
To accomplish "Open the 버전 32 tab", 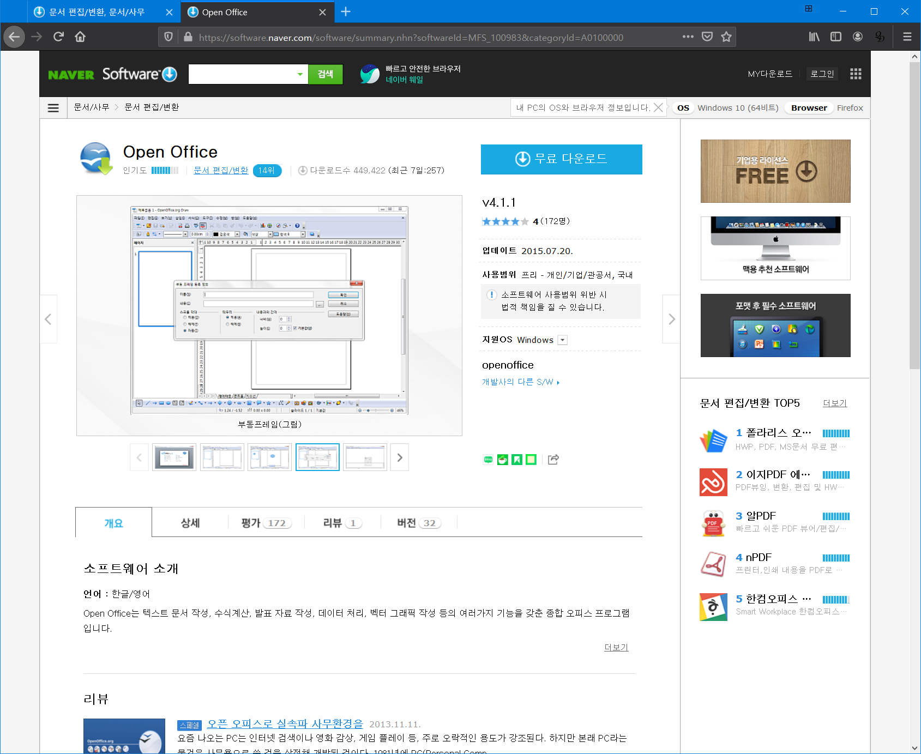I will tap(419, 522).
